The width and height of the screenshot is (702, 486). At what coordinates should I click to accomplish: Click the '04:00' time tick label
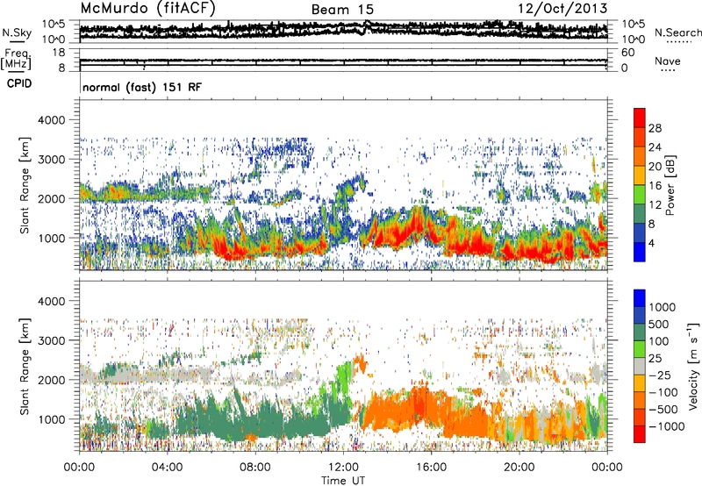[168, 468]
